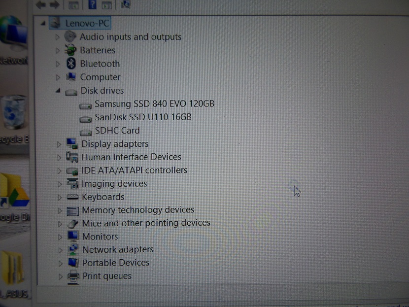
Task: Collapse the Lenovo-PC root tree
Action: click(x=43, y=24)
